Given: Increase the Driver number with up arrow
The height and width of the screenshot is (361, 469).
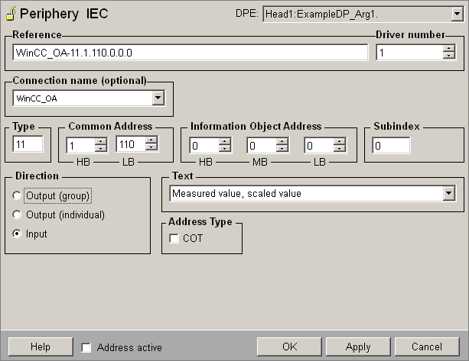Looking at the screenshot, I should [448, 48].
